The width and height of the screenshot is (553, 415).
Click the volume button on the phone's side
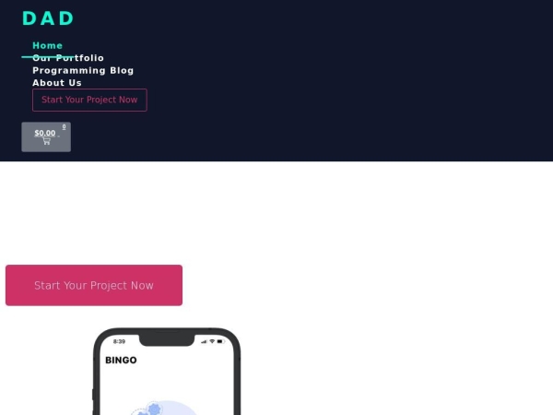click(93, 395)
